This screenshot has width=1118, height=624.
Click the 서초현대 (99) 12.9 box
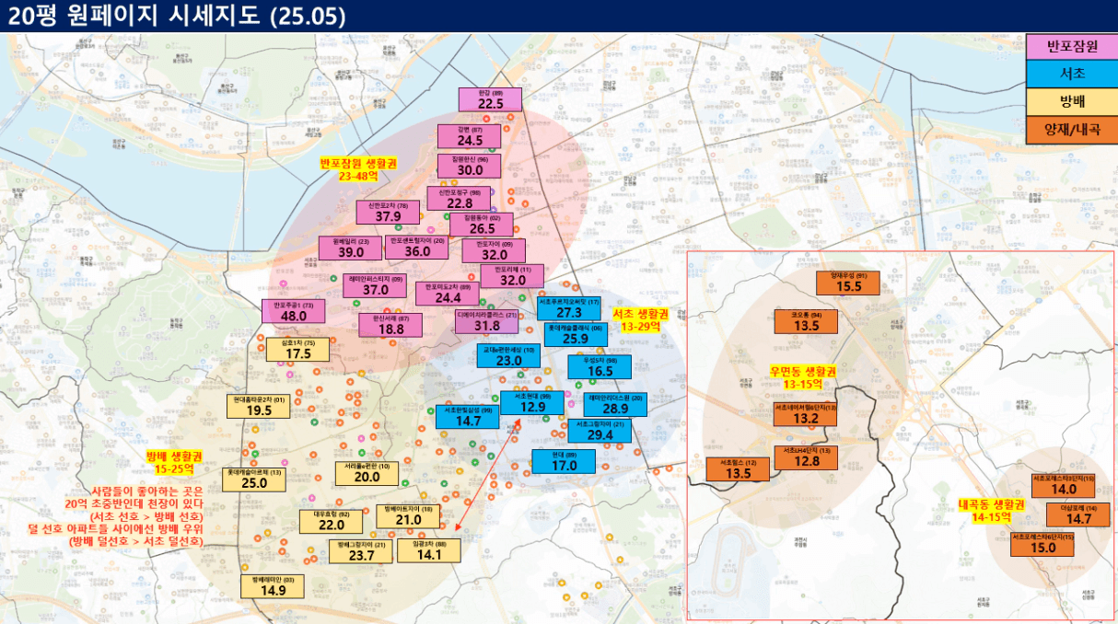tap(532, 402)
